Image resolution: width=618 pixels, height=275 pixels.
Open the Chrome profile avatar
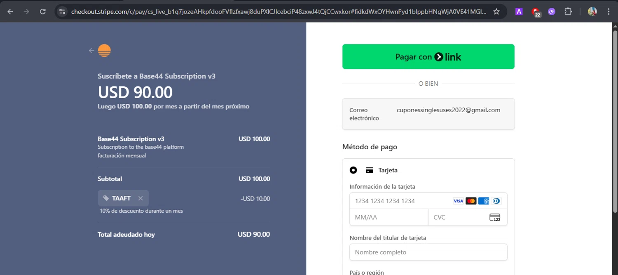click(x=592, y=12)
